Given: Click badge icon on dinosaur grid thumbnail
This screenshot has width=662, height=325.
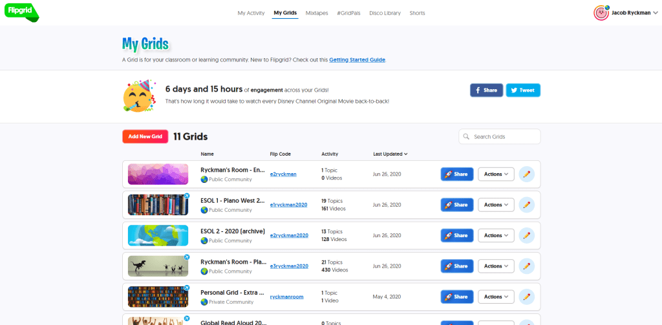Looking at the screenshot, I should point(186,257).
